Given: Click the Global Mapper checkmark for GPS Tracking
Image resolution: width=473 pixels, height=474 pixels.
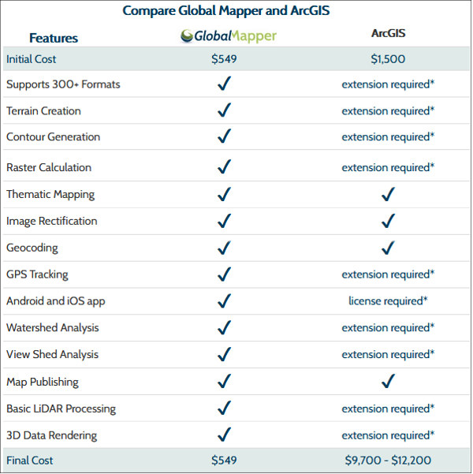Looking at the screenshot, I should click(x=224, y=274).
